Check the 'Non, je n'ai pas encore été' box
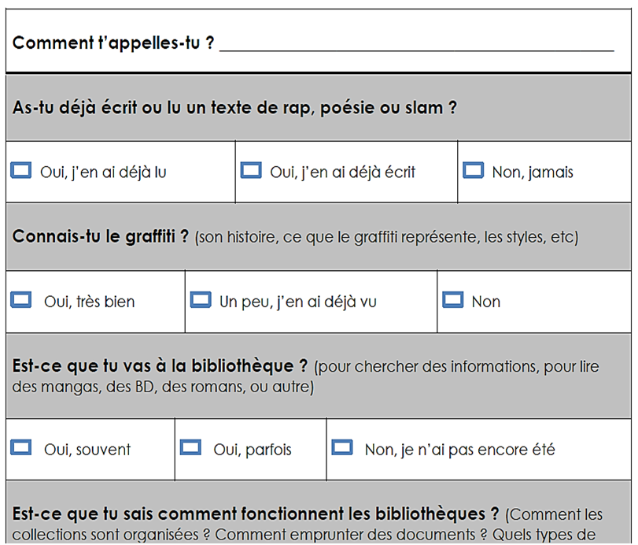Screen dimensions: 638x545 [341, 448]
